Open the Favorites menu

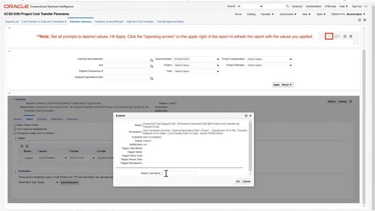coord(267,14)
